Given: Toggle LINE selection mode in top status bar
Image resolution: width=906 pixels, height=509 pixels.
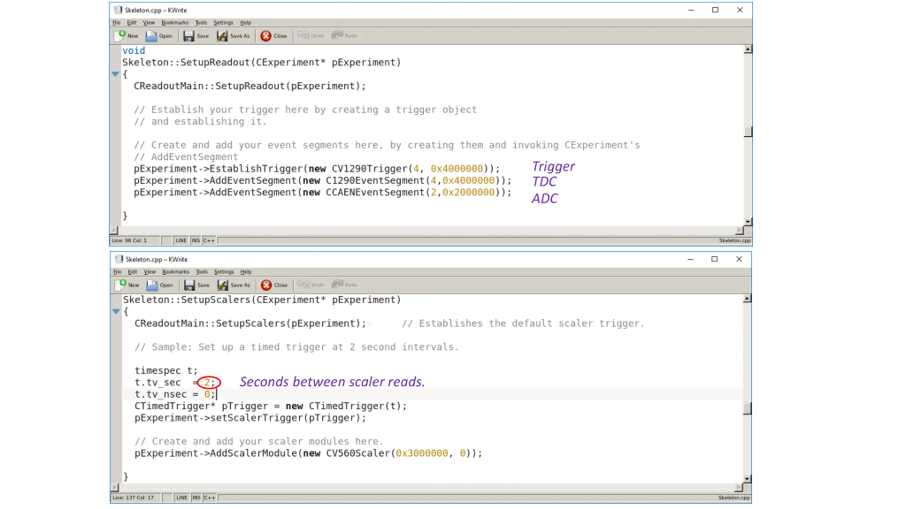Looking at the screenshot, I should [x=181, y=240].
